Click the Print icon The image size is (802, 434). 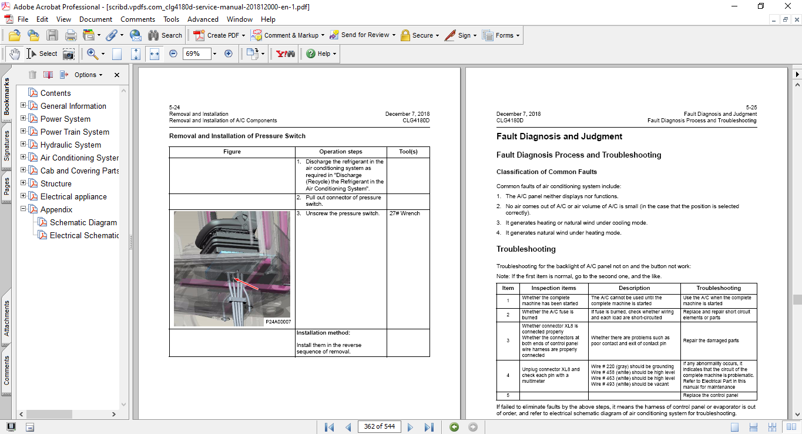[71, 35]
